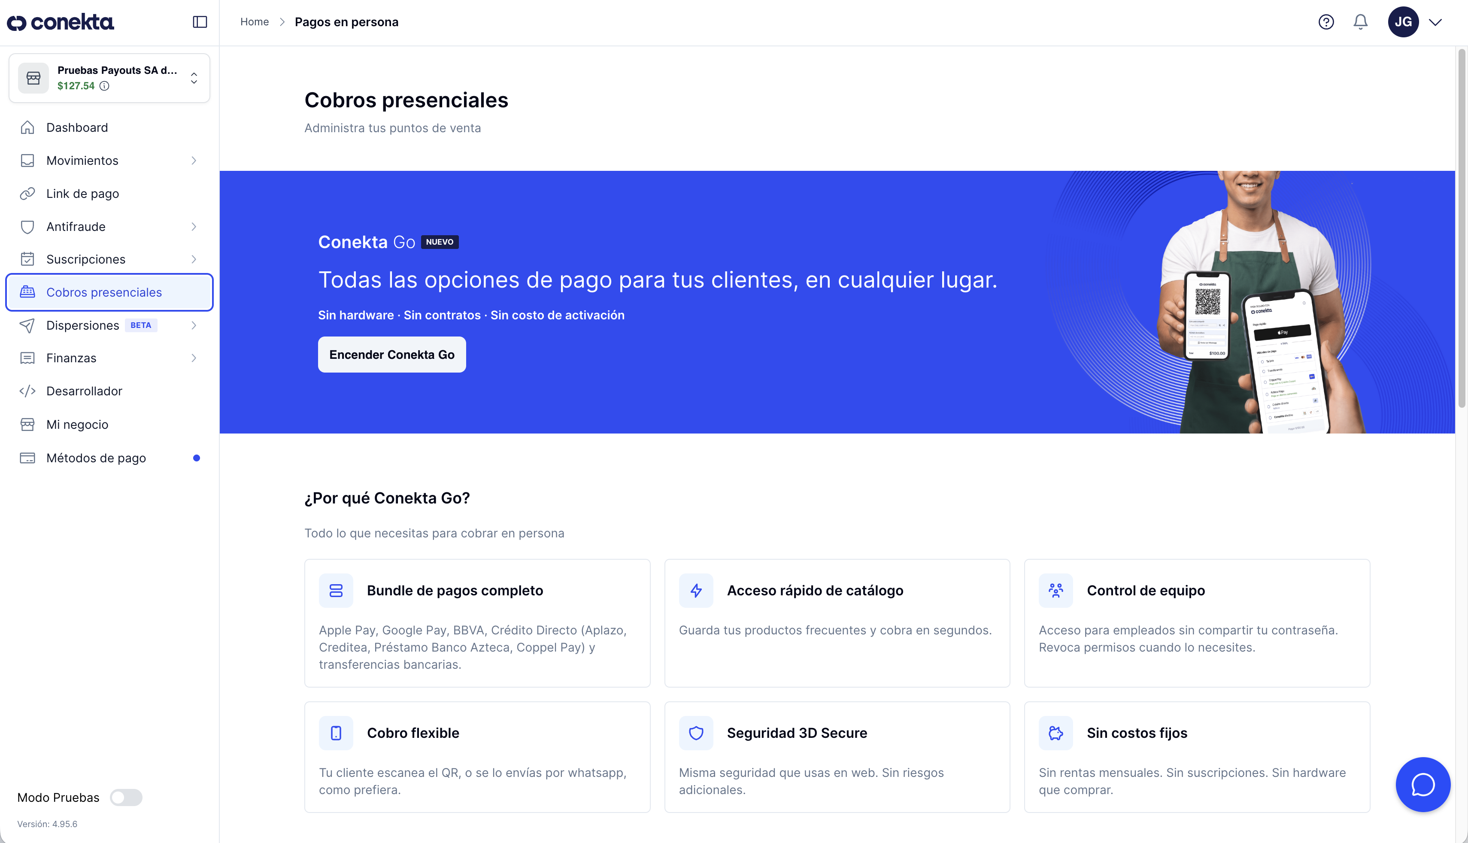This screenshot has width=1468, height=843.
Task: Click the Conekta logo
Action: 60,22
